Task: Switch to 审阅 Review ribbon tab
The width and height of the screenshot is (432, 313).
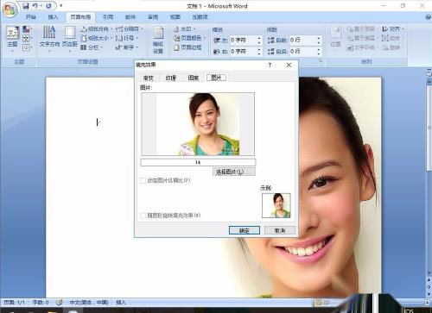Action: click(153, 17)
